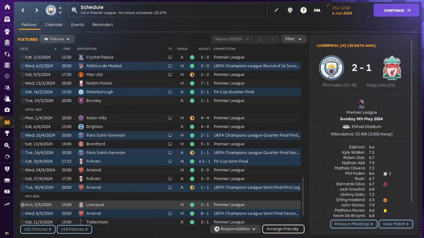
Task: Click the Manchester City badge in top bar
Action: coord(51,10)
